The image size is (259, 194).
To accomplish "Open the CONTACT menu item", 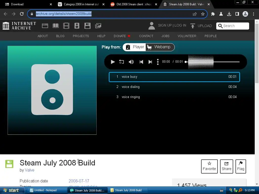I will (x=146, y=36).
